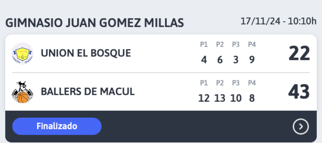Screen dimensions: 322x143
Task: Open match details with the circled arrow
Action: (301, 127)
